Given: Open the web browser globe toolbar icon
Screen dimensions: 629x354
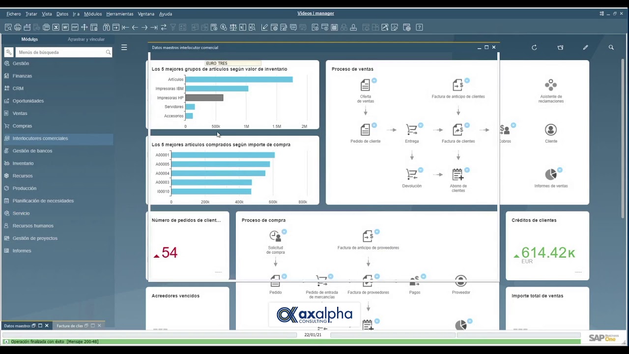Looking at the screenshot, I should [x=407, y=28].
